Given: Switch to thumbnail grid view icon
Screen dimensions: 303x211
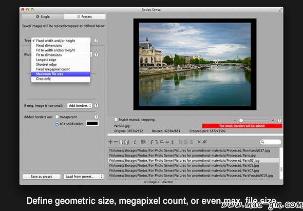Looking at the screenshot, I should coord(143,142).
